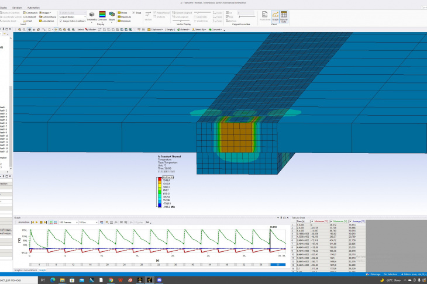Open the animation frames count dropdown
This screenshot has width=427, height=284.
(x=68, y=222)
